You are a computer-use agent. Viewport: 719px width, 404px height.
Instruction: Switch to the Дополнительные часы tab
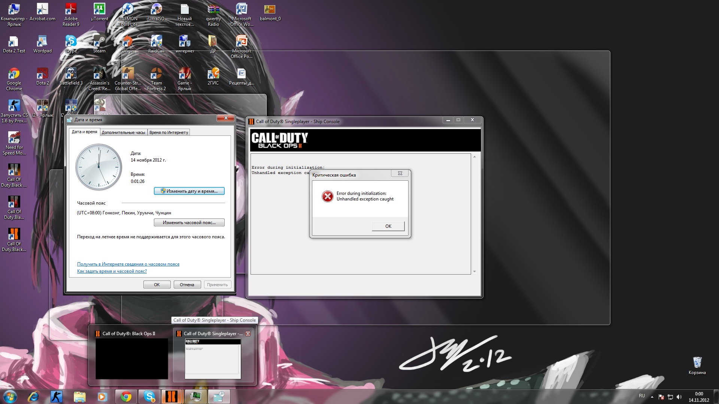(123, 132)
